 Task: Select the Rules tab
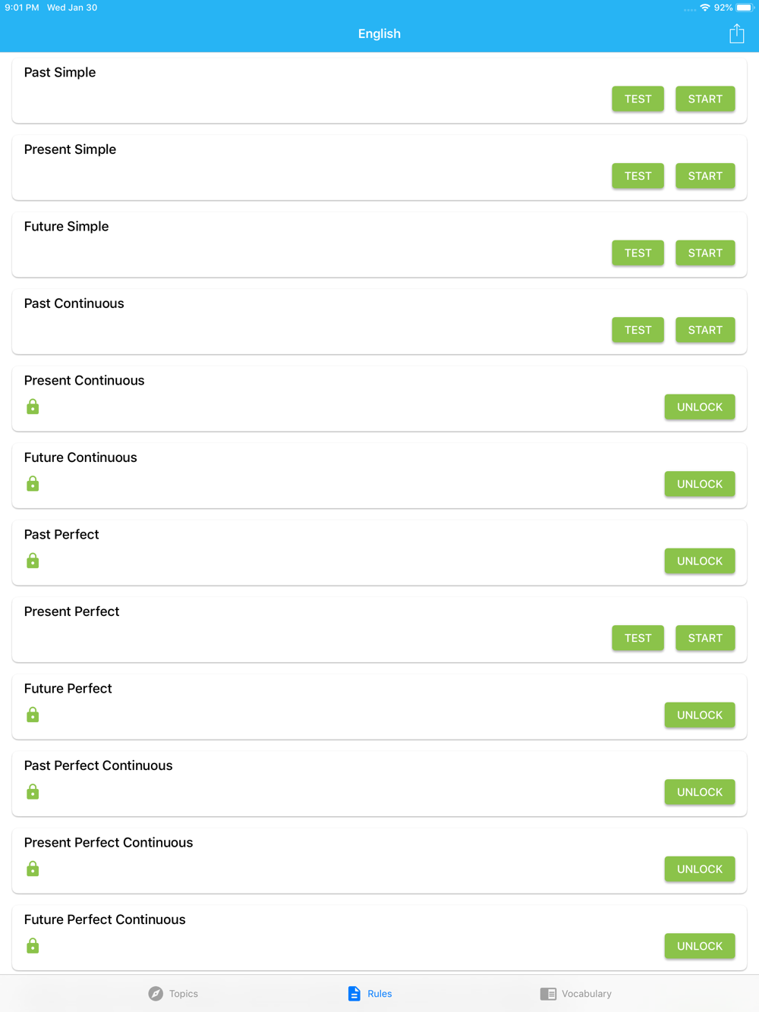370,993
